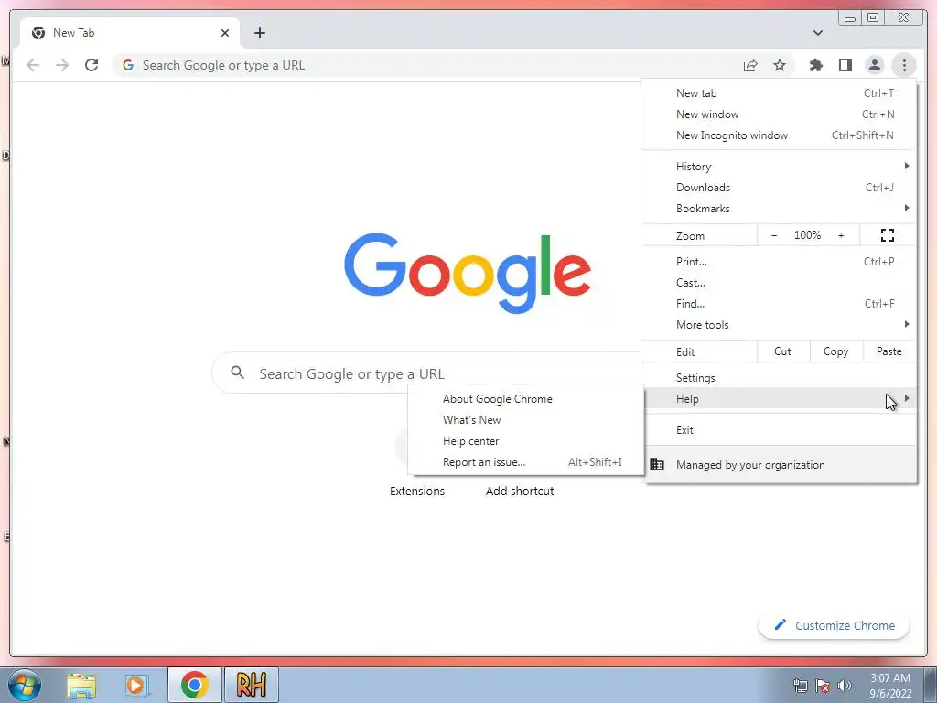Open Windows Explorer from the taskbar

pyautogui.click(x=81, y=685)
